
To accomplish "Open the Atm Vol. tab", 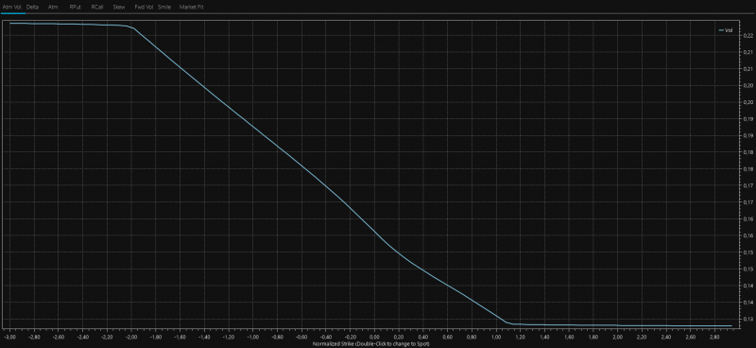I will click(12, 8).
